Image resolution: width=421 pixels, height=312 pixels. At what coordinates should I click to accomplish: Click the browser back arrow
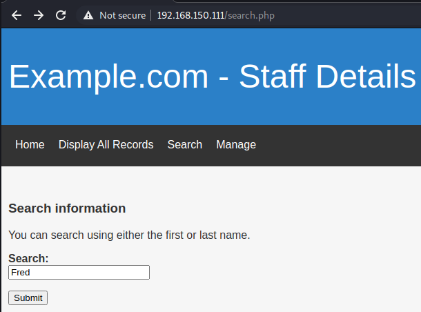[x=17, y=15]
